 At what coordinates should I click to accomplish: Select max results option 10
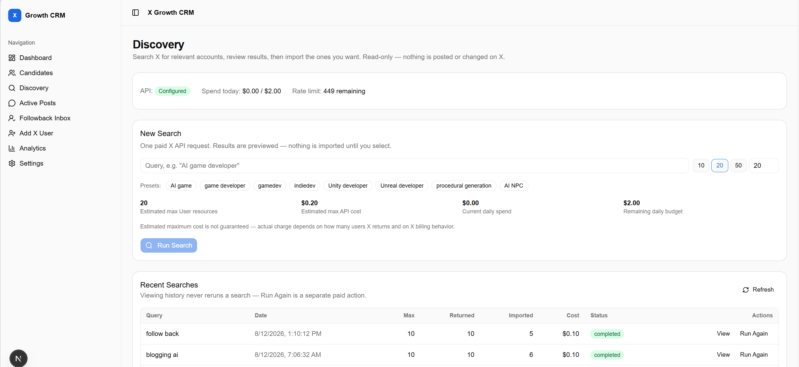coord(701,166)
